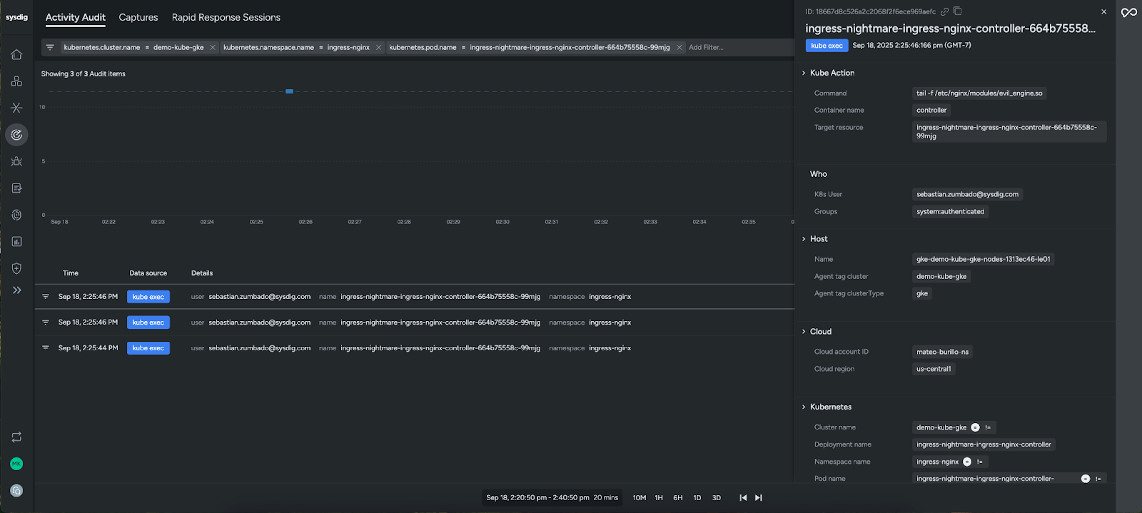1142x513 pixels.
Task: Click the tail -f evil_engine.so command value
Action: click(x=979, y=93)
